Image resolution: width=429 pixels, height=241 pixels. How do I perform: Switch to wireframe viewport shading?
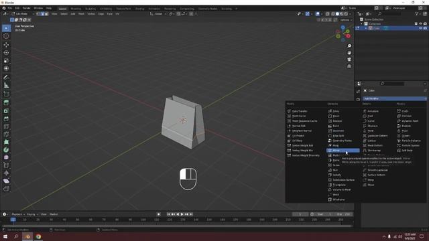[x=333, y=13]
